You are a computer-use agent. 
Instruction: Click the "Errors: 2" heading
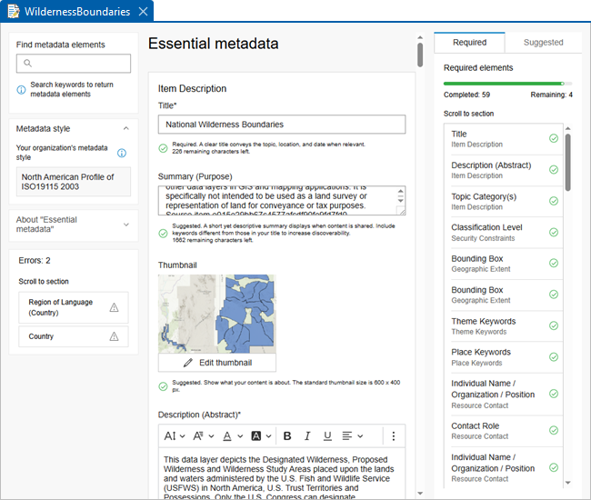point(35,260)
